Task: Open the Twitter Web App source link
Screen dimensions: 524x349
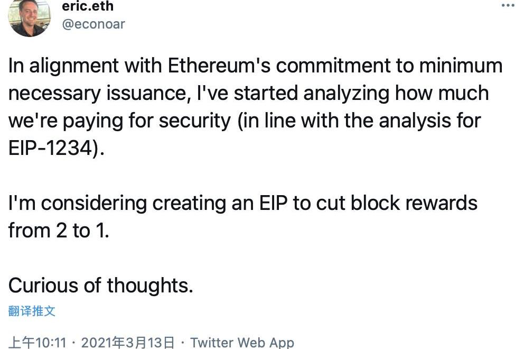Action: click(242, 343)
